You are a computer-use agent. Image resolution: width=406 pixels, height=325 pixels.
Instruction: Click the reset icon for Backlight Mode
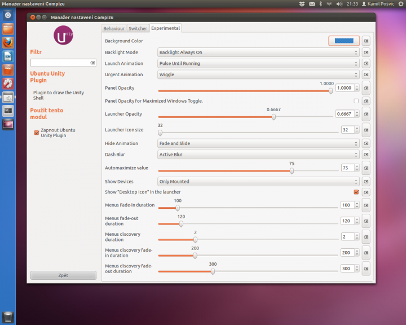[366, 52]
